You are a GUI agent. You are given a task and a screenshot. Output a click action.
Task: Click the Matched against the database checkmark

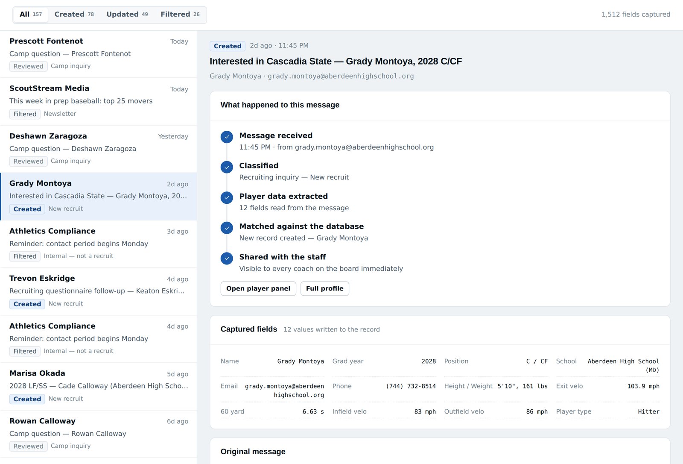point(227,228)
